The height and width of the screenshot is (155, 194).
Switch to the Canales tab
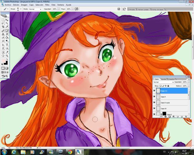pos(163,79)
